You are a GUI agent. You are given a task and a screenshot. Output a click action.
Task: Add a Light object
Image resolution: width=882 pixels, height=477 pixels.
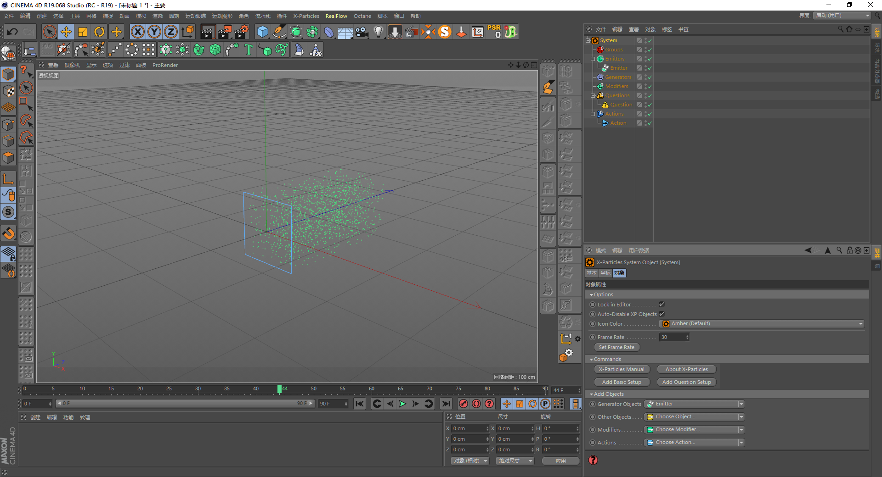[379, 32]
